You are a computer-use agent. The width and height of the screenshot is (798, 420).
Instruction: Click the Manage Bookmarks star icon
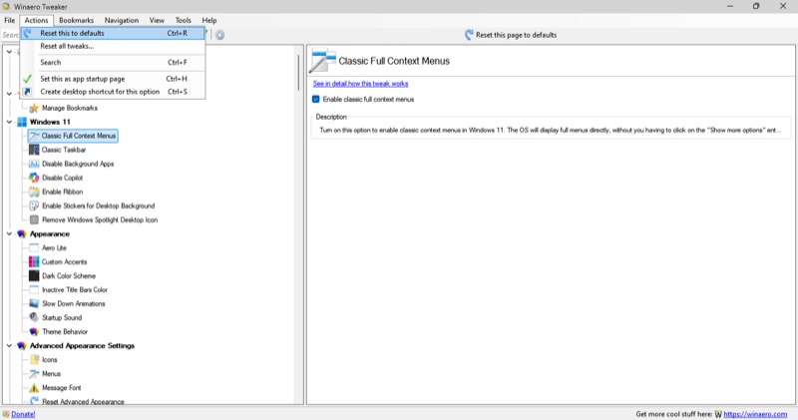coord(34,108)
